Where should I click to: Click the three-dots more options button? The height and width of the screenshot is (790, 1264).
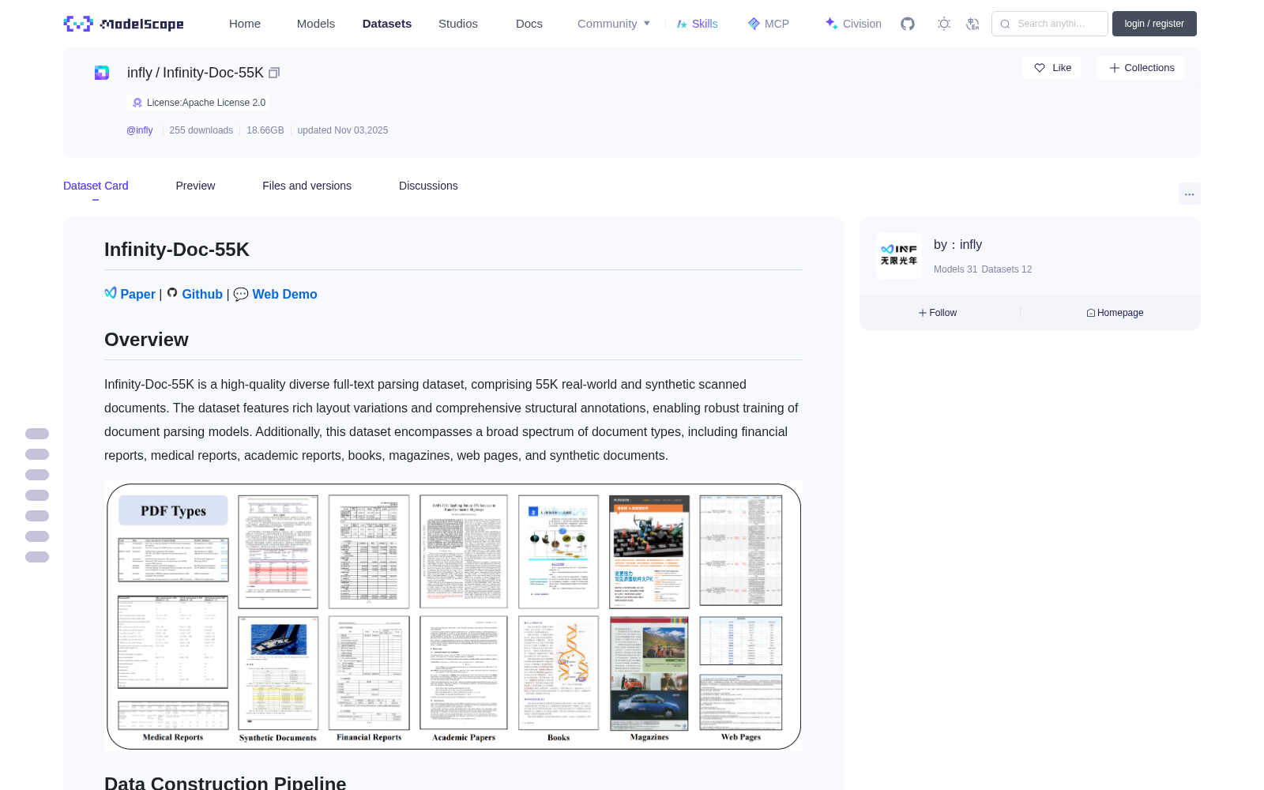pos(1190,194)
